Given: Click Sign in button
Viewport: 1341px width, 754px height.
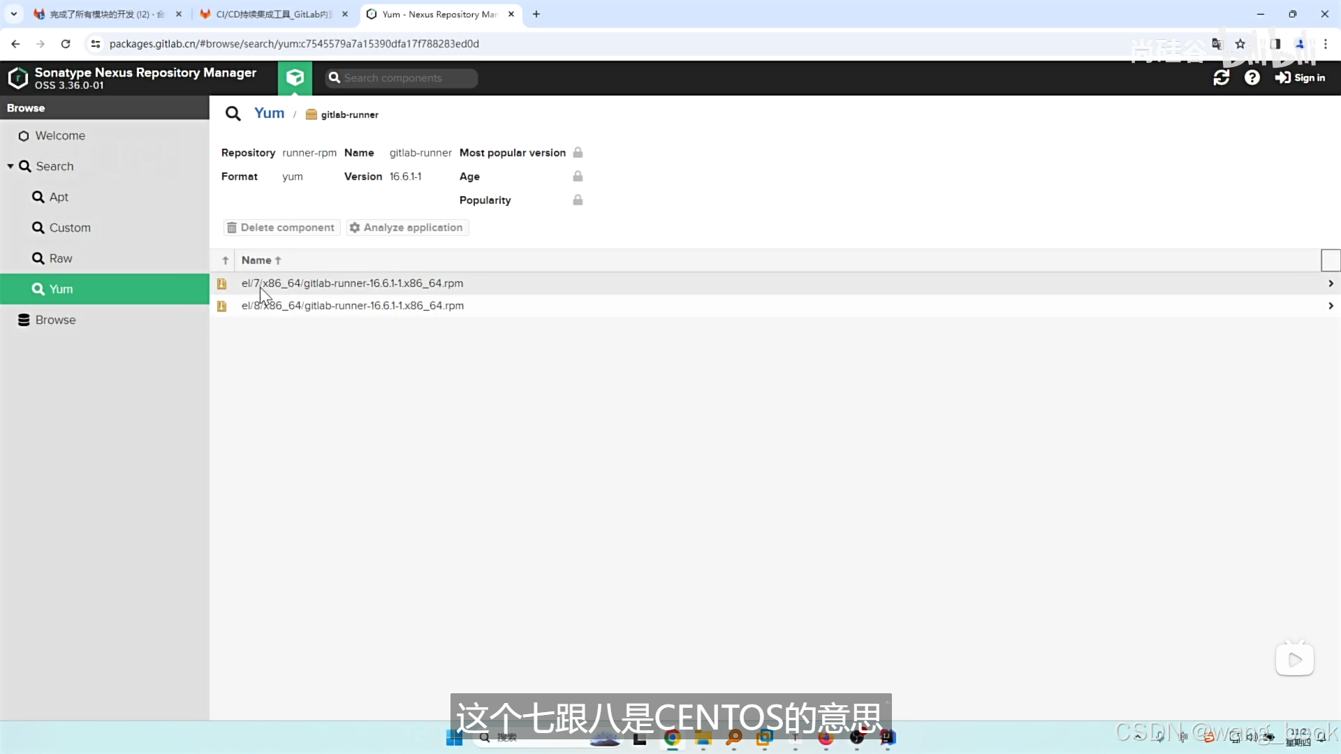Looking at the screenshot, I should [x=1300, y=77].
